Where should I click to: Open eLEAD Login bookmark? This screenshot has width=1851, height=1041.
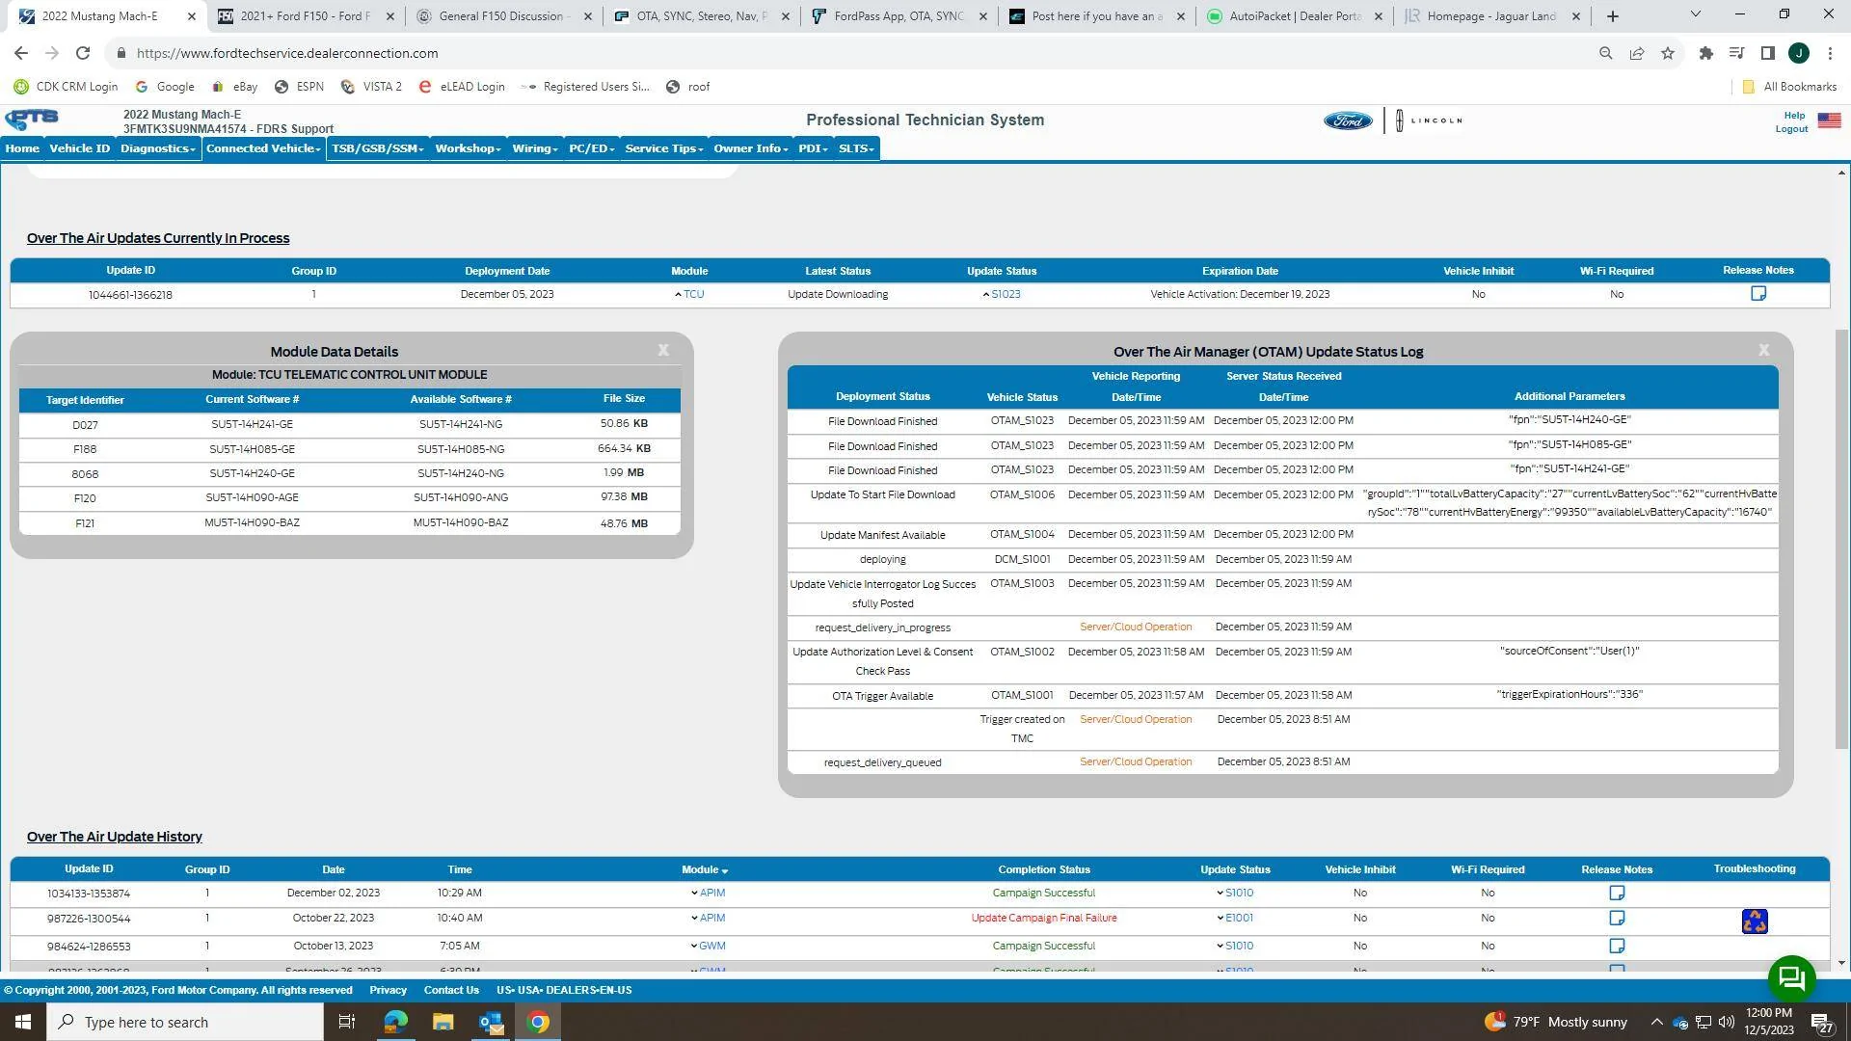point(462,87)
